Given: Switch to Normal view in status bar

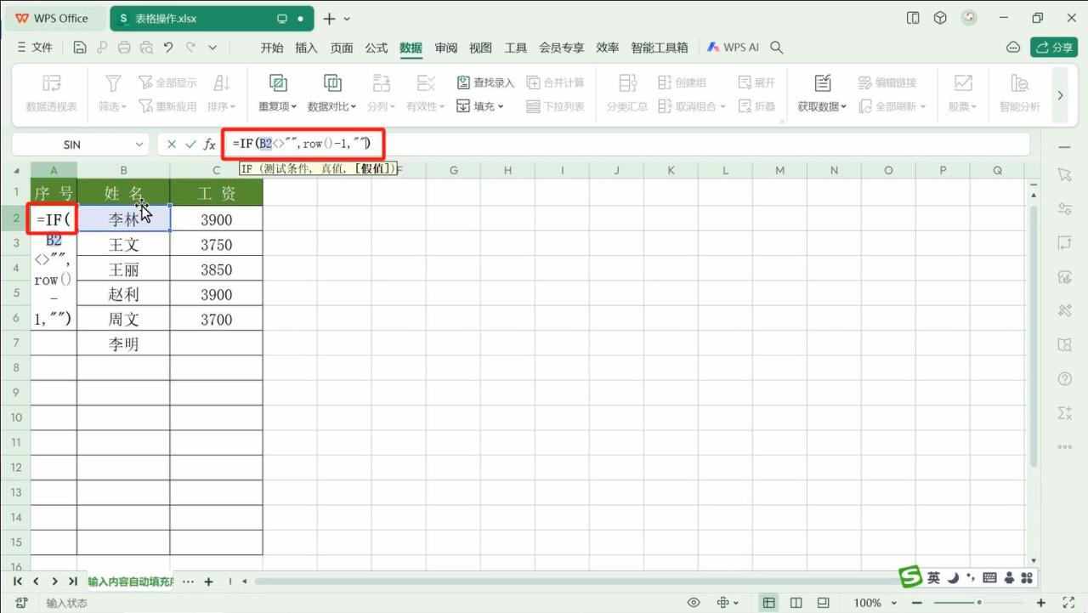Looking at the screenshot, I should tap(768, 603).
